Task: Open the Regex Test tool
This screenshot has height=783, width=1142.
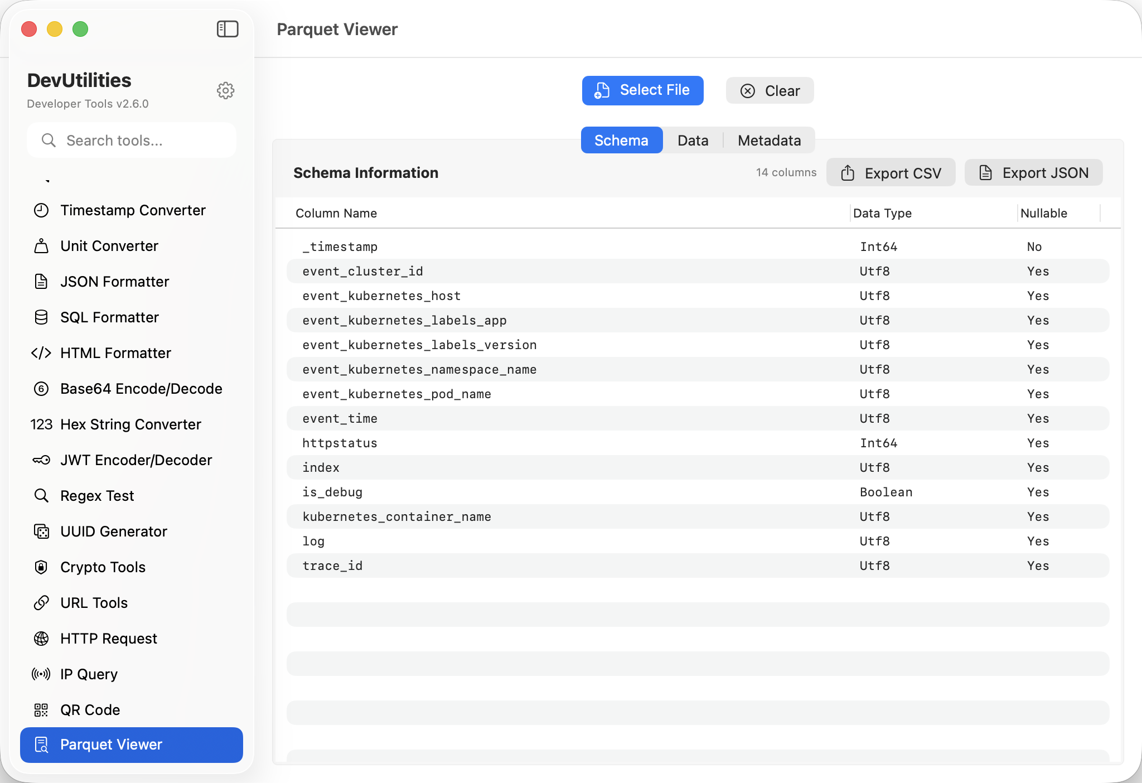Action: [x=96, y=496]
